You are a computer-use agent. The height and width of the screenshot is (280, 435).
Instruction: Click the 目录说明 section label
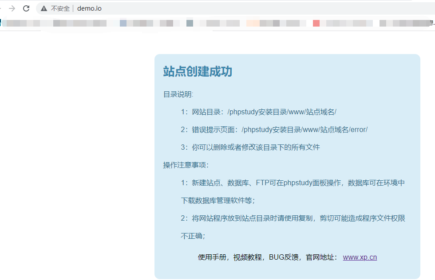(178, 94)
